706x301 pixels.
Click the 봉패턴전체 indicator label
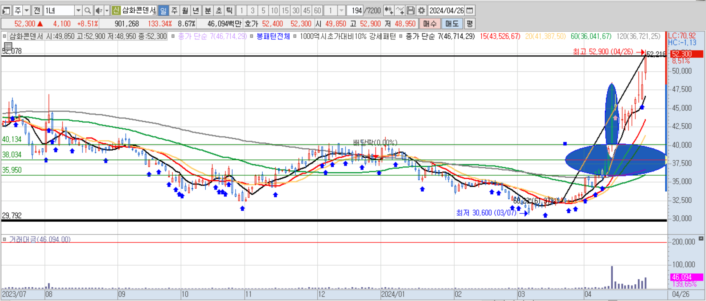(x=273, y=36)
